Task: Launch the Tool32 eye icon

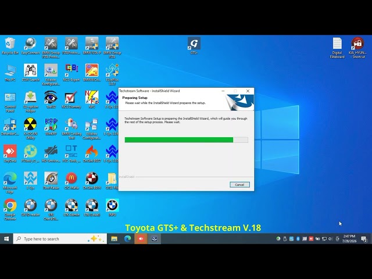Action: click(51, 99)
